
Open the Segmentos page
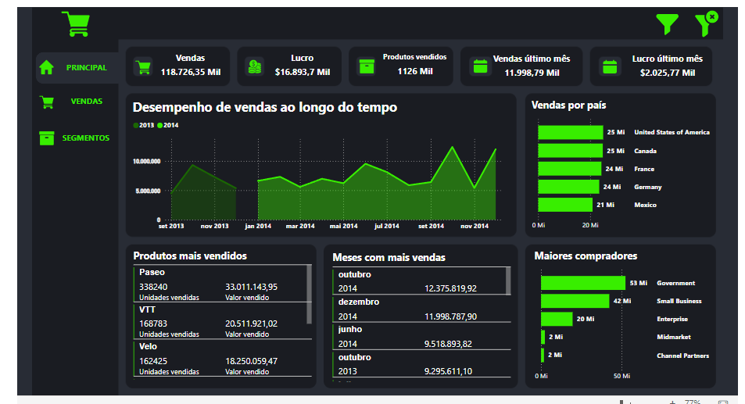point(86,138)
